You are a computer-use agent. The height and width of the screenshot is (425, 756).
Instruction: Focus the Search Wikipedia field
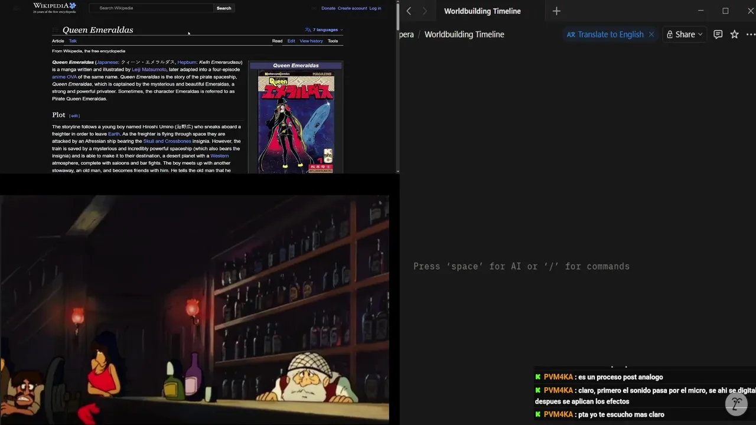(x=151, y=8)
